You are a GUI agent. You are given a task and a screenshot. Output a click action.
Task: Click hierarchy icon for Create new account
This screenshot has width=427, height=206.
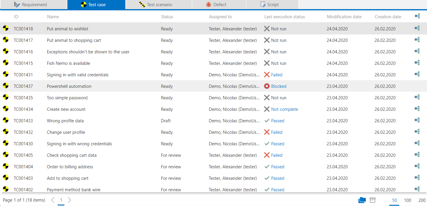click(x=417, y=109)
